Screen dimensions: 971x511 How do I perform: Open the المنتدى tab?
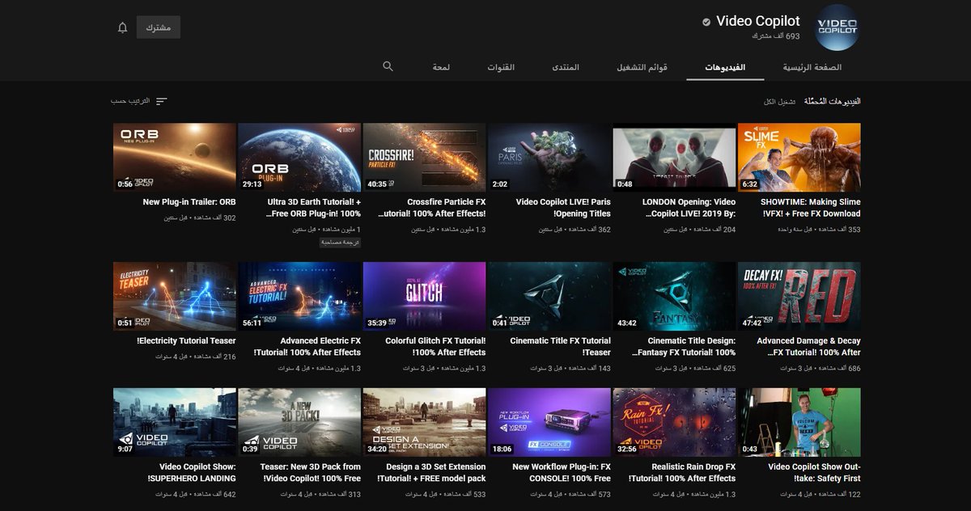566,67
